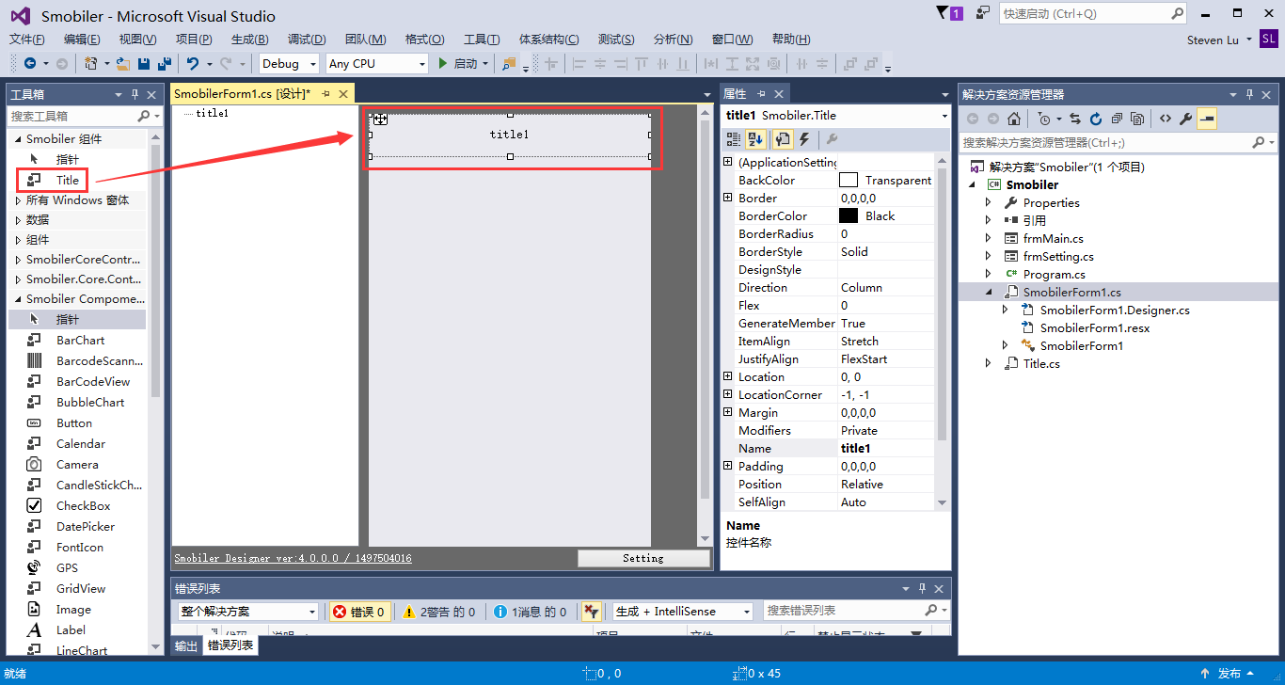The height and width of the screenshot is (685, 1285).
Task: Click the Sync with Active Document icon
Action: pos(1075,119)
